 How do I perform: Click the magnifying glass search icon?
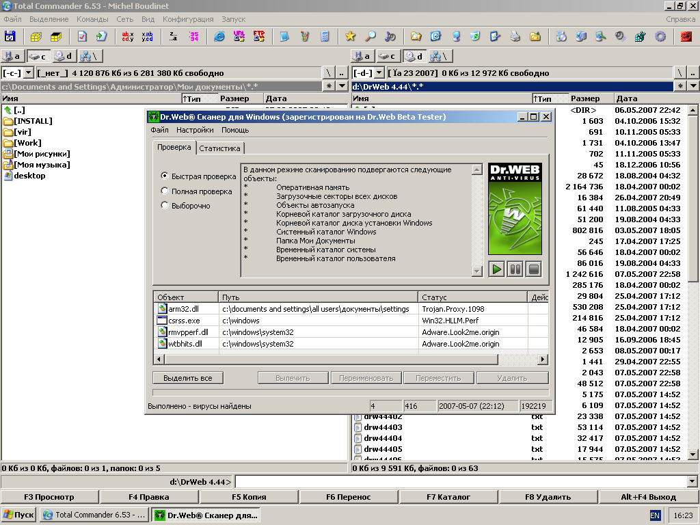click(x=371, y=36)
